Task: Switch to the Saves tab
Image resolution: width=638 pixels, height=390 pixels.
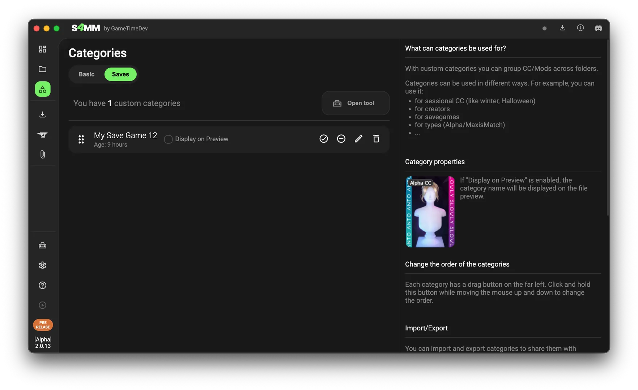Action: pos(120,74)
